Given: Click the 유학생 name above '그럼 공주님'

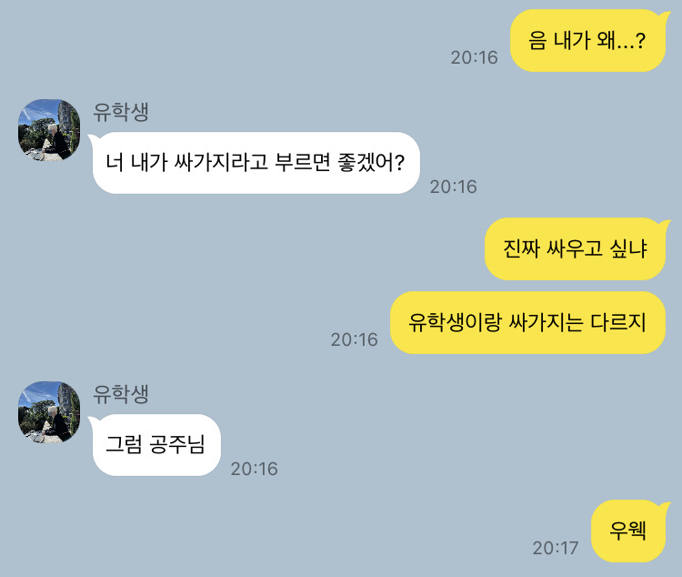Looking at the screenshot, I should click(121, 394).
